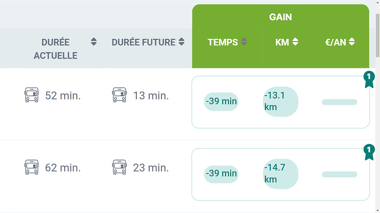
Task: Select the -13.1 km gain pill
Action: [281, 101]
